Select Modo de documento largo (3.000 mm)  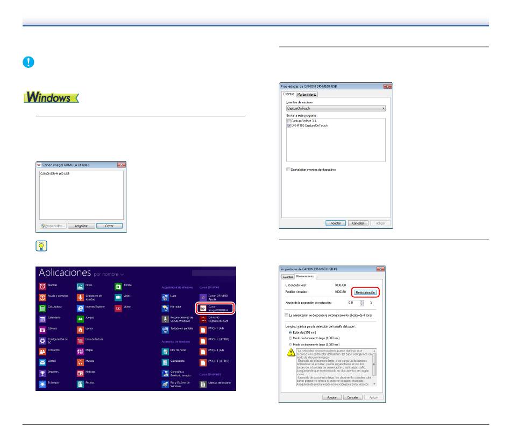pos(290,344)
